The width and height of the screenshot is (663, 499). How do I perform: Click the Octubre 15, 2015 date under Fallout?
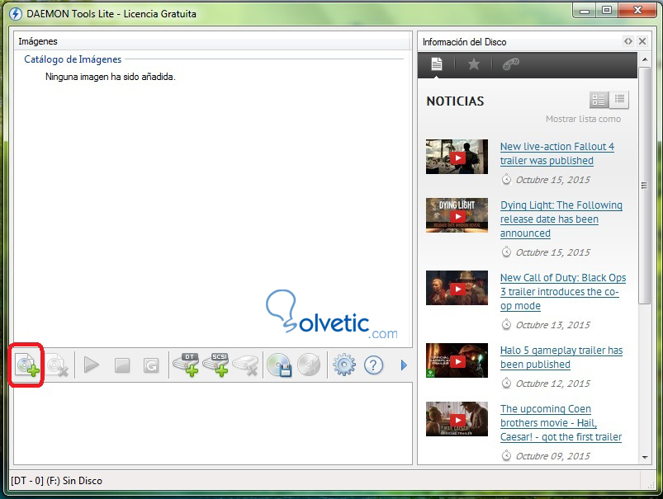(552, 180)
